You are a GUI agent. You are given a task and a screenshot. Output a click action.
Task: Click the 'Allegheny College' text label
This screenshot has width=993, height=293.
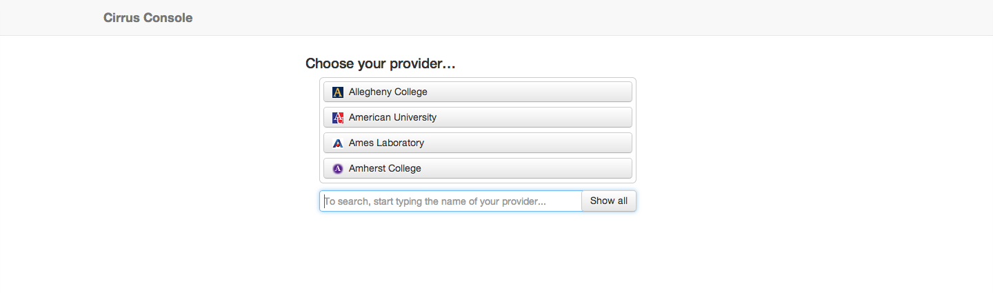(x=388, y=92)
